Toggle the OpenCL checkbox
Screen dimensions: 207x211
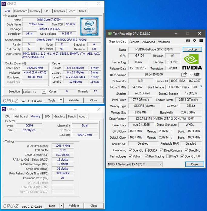click(130, 150)
